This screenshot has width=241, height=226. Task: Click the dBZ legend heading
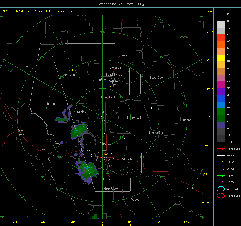(227, 14)
